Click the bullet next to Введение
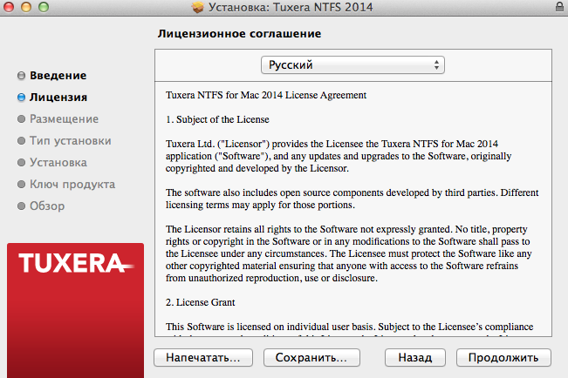568x378 pixels. (x=21, y=75)
